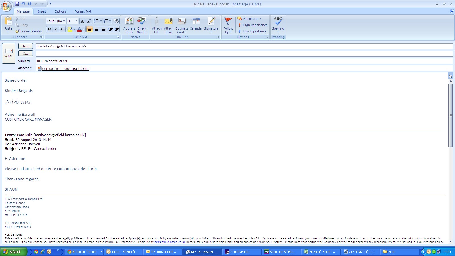Open the font size dropdown

[x=76, y=21]
